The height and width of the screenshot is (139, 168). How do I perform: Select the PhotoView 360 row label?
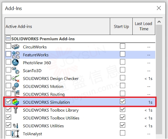(x=37, y=63)
